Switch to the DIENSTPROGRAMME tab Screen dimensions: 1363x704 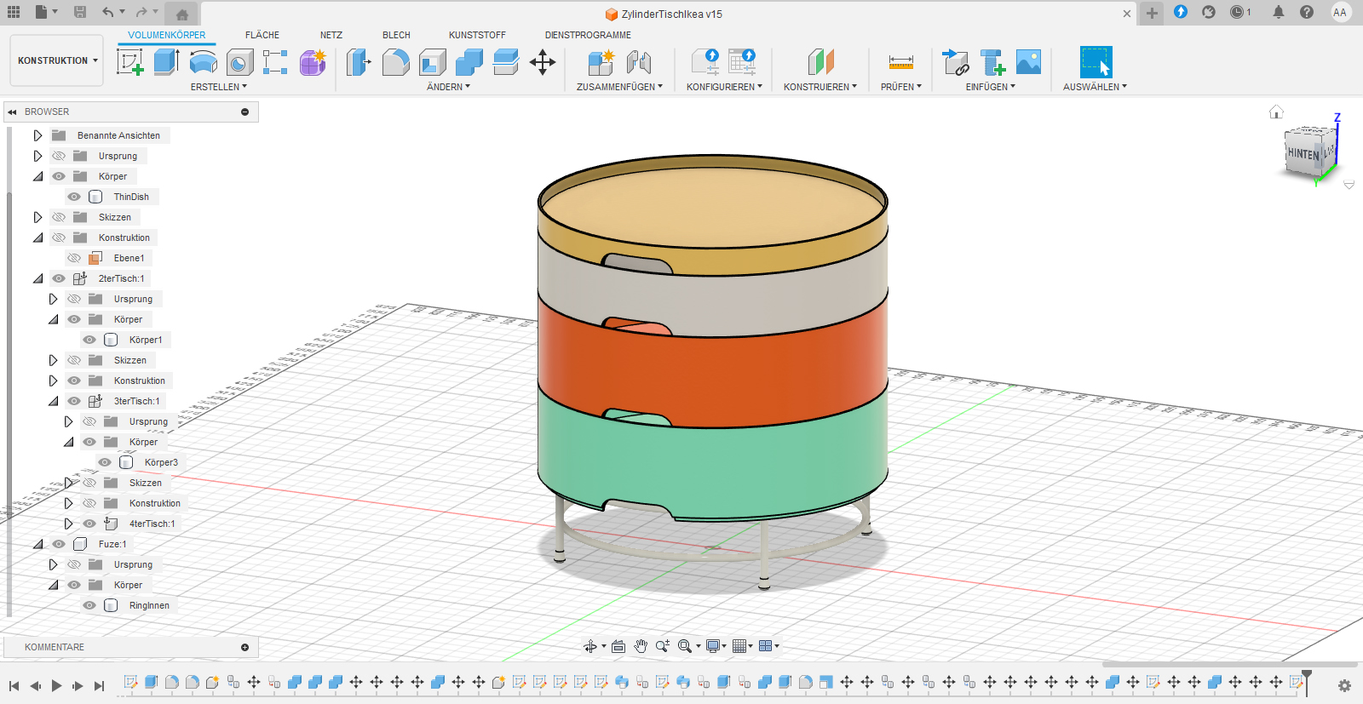pos(588,35)
